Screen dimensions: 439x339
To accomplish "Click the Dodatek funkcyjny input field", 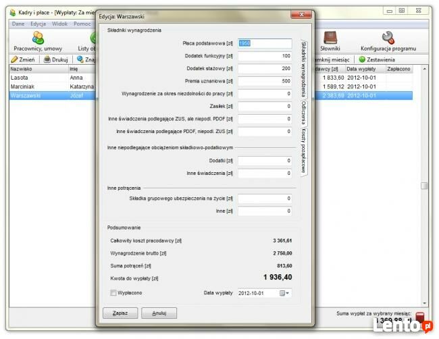I will coord(265,56).
